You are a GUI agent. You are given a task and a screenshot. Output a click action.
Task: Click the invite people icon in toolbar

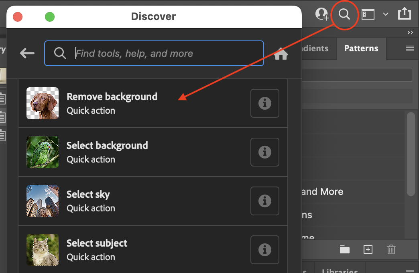pyautogui.click(x=321, y=14)
